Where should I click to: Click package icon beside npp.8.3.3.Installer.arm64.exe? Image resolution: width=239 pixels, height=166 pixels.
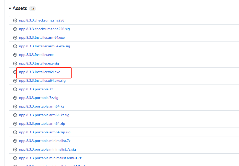tap(15, 38)
